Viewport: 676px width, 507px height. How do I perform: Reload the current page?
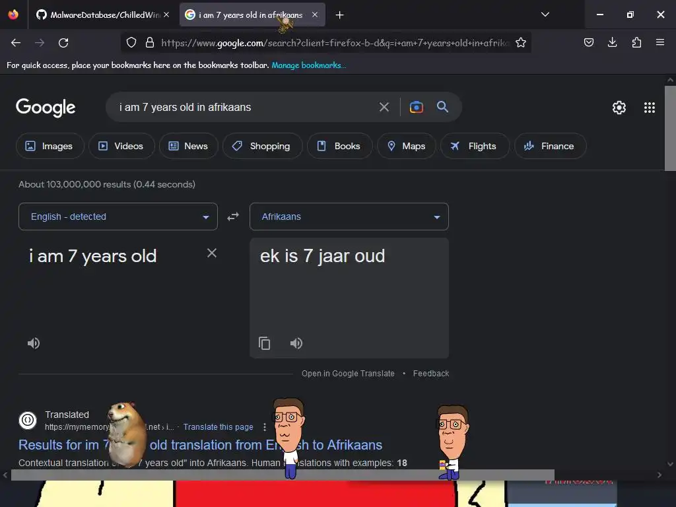pos(63,43)
